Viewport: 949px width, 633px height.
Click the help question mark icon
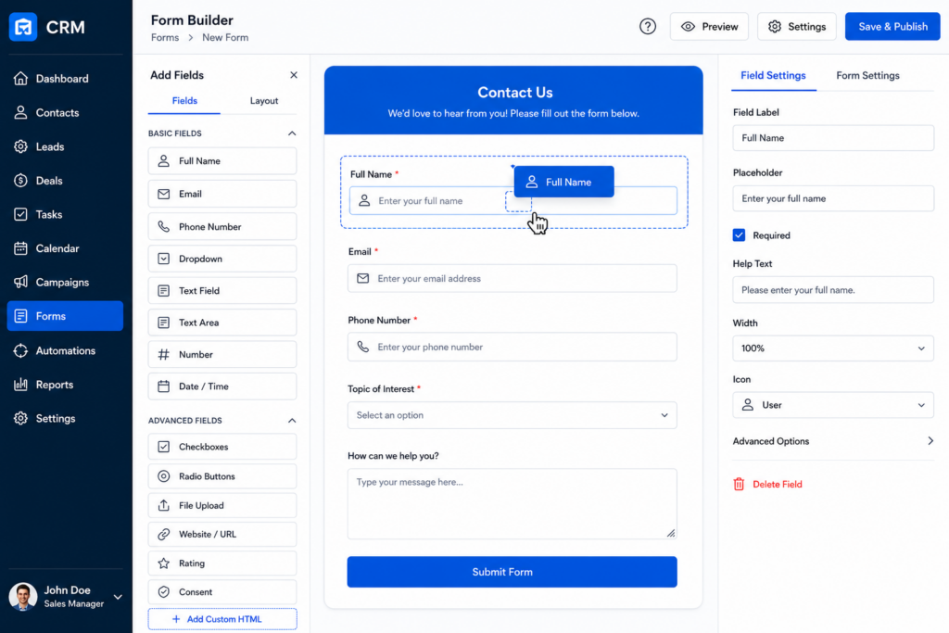648,27
